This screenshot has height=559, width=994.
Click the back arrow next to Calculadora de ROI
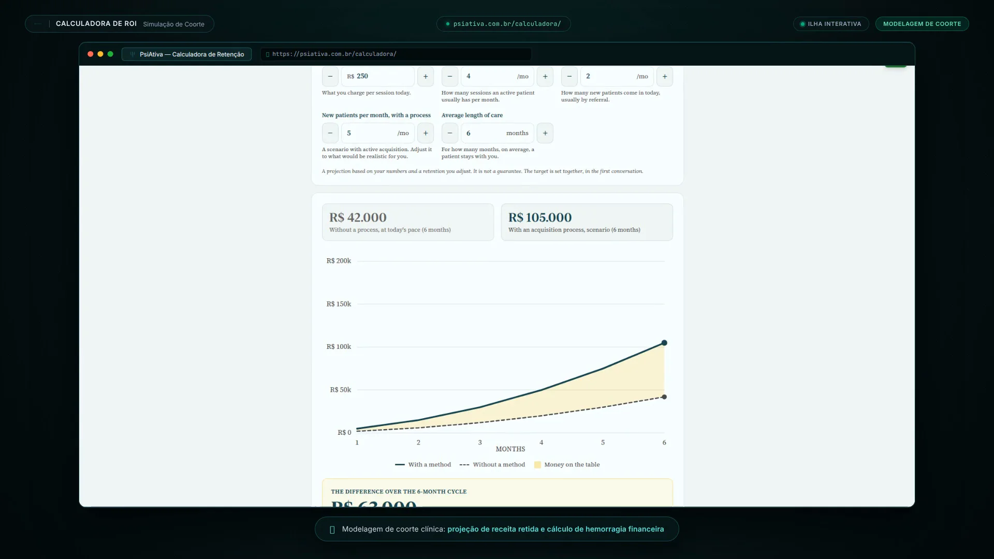point(38,24)
